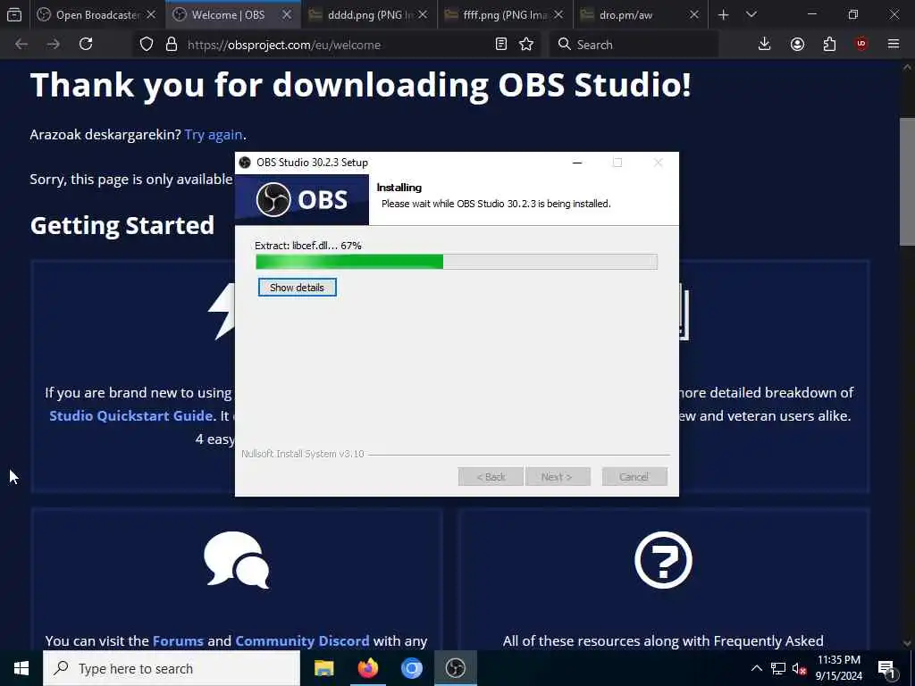Open Chromium from the taskbar
Viewport: 915px width, 686px height.
(x=411, y=668)
